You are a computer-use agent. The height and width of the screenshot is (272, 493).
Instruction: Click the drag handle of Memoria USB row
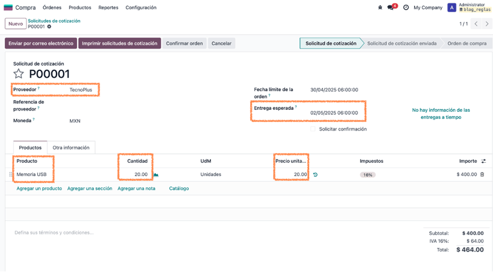pos(11,174)
